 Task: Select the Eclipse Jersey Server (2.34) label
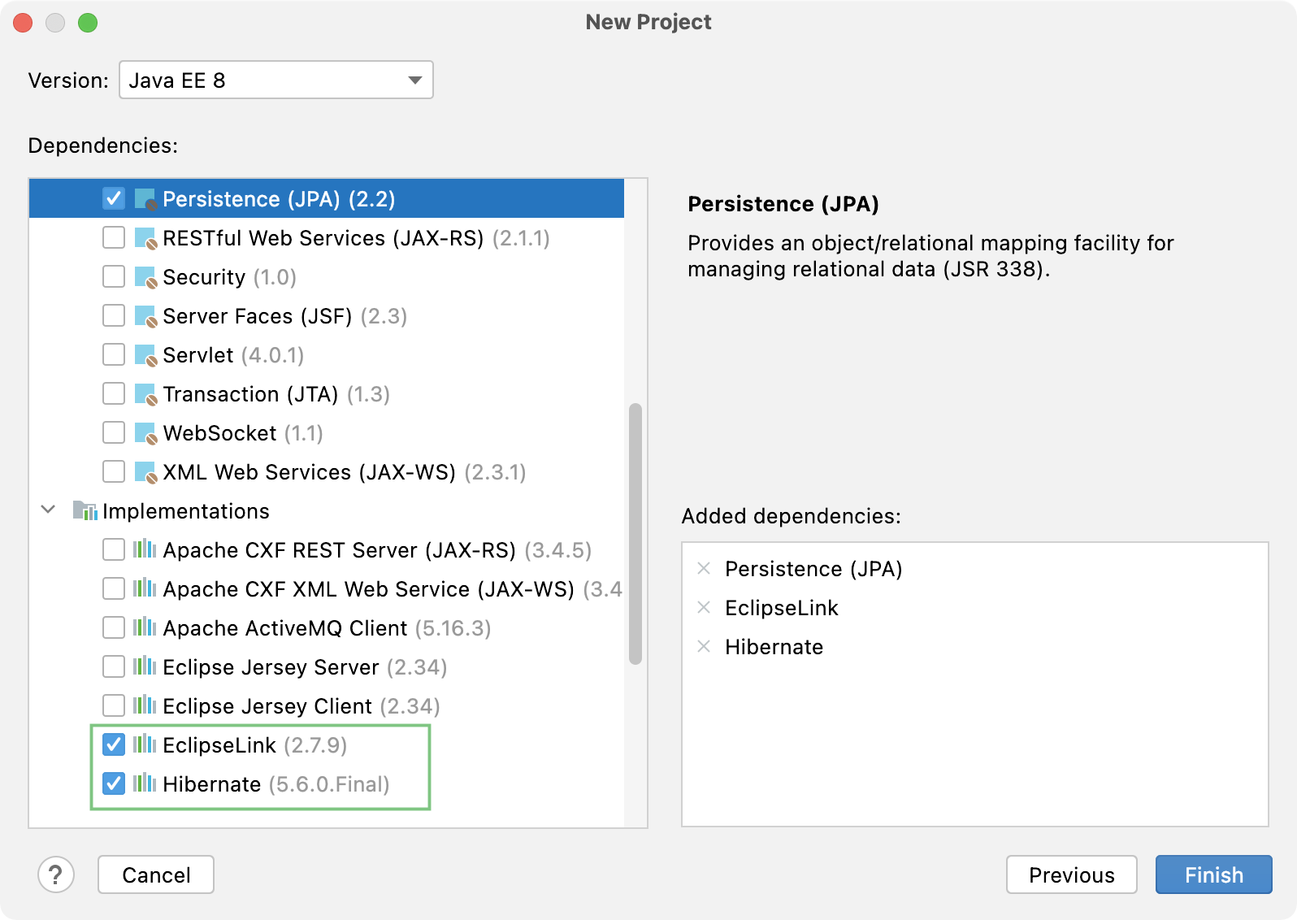pos(305,667)
